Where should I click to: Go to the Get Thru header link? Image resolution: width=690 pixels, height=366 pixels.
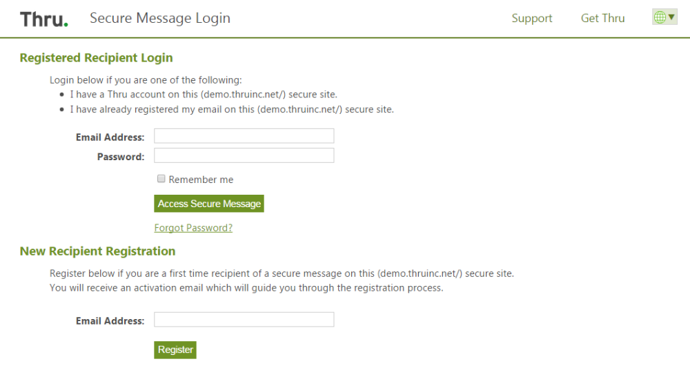[602, 18]
